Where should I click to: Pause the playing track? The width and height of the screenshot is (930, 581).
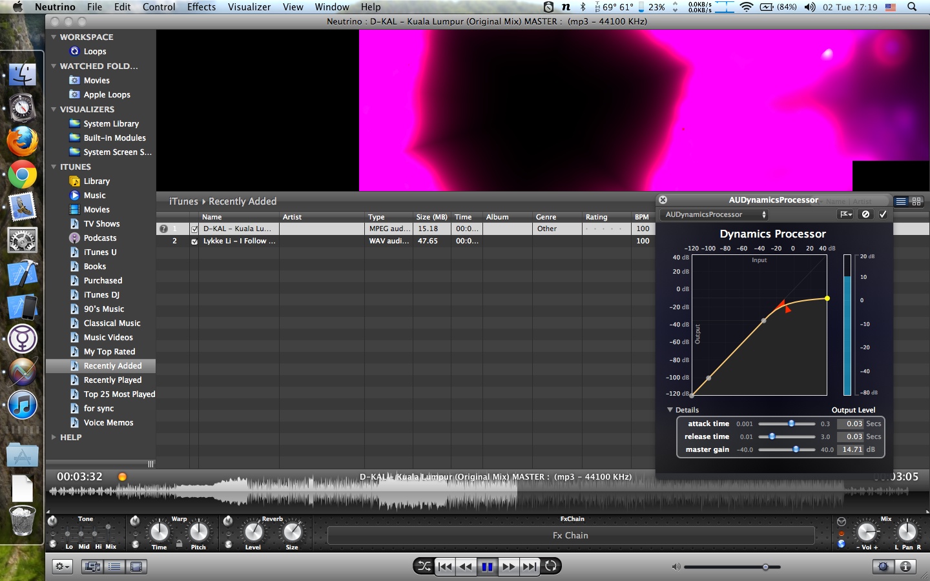pos(487,566)
